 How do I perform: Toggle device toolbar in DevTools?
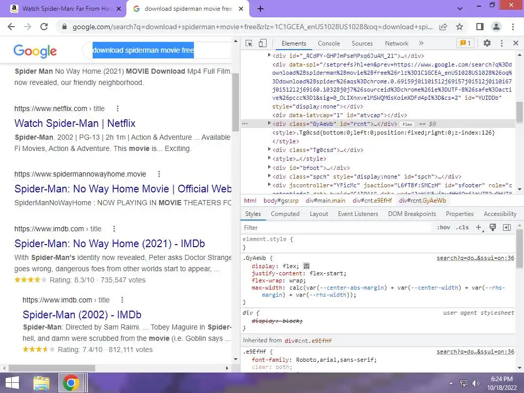click(x=263, y=43)
